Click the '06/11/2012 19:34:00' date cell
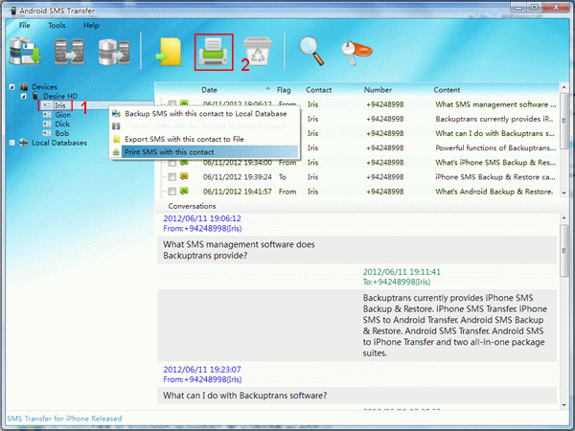 (x=238, y=163)
